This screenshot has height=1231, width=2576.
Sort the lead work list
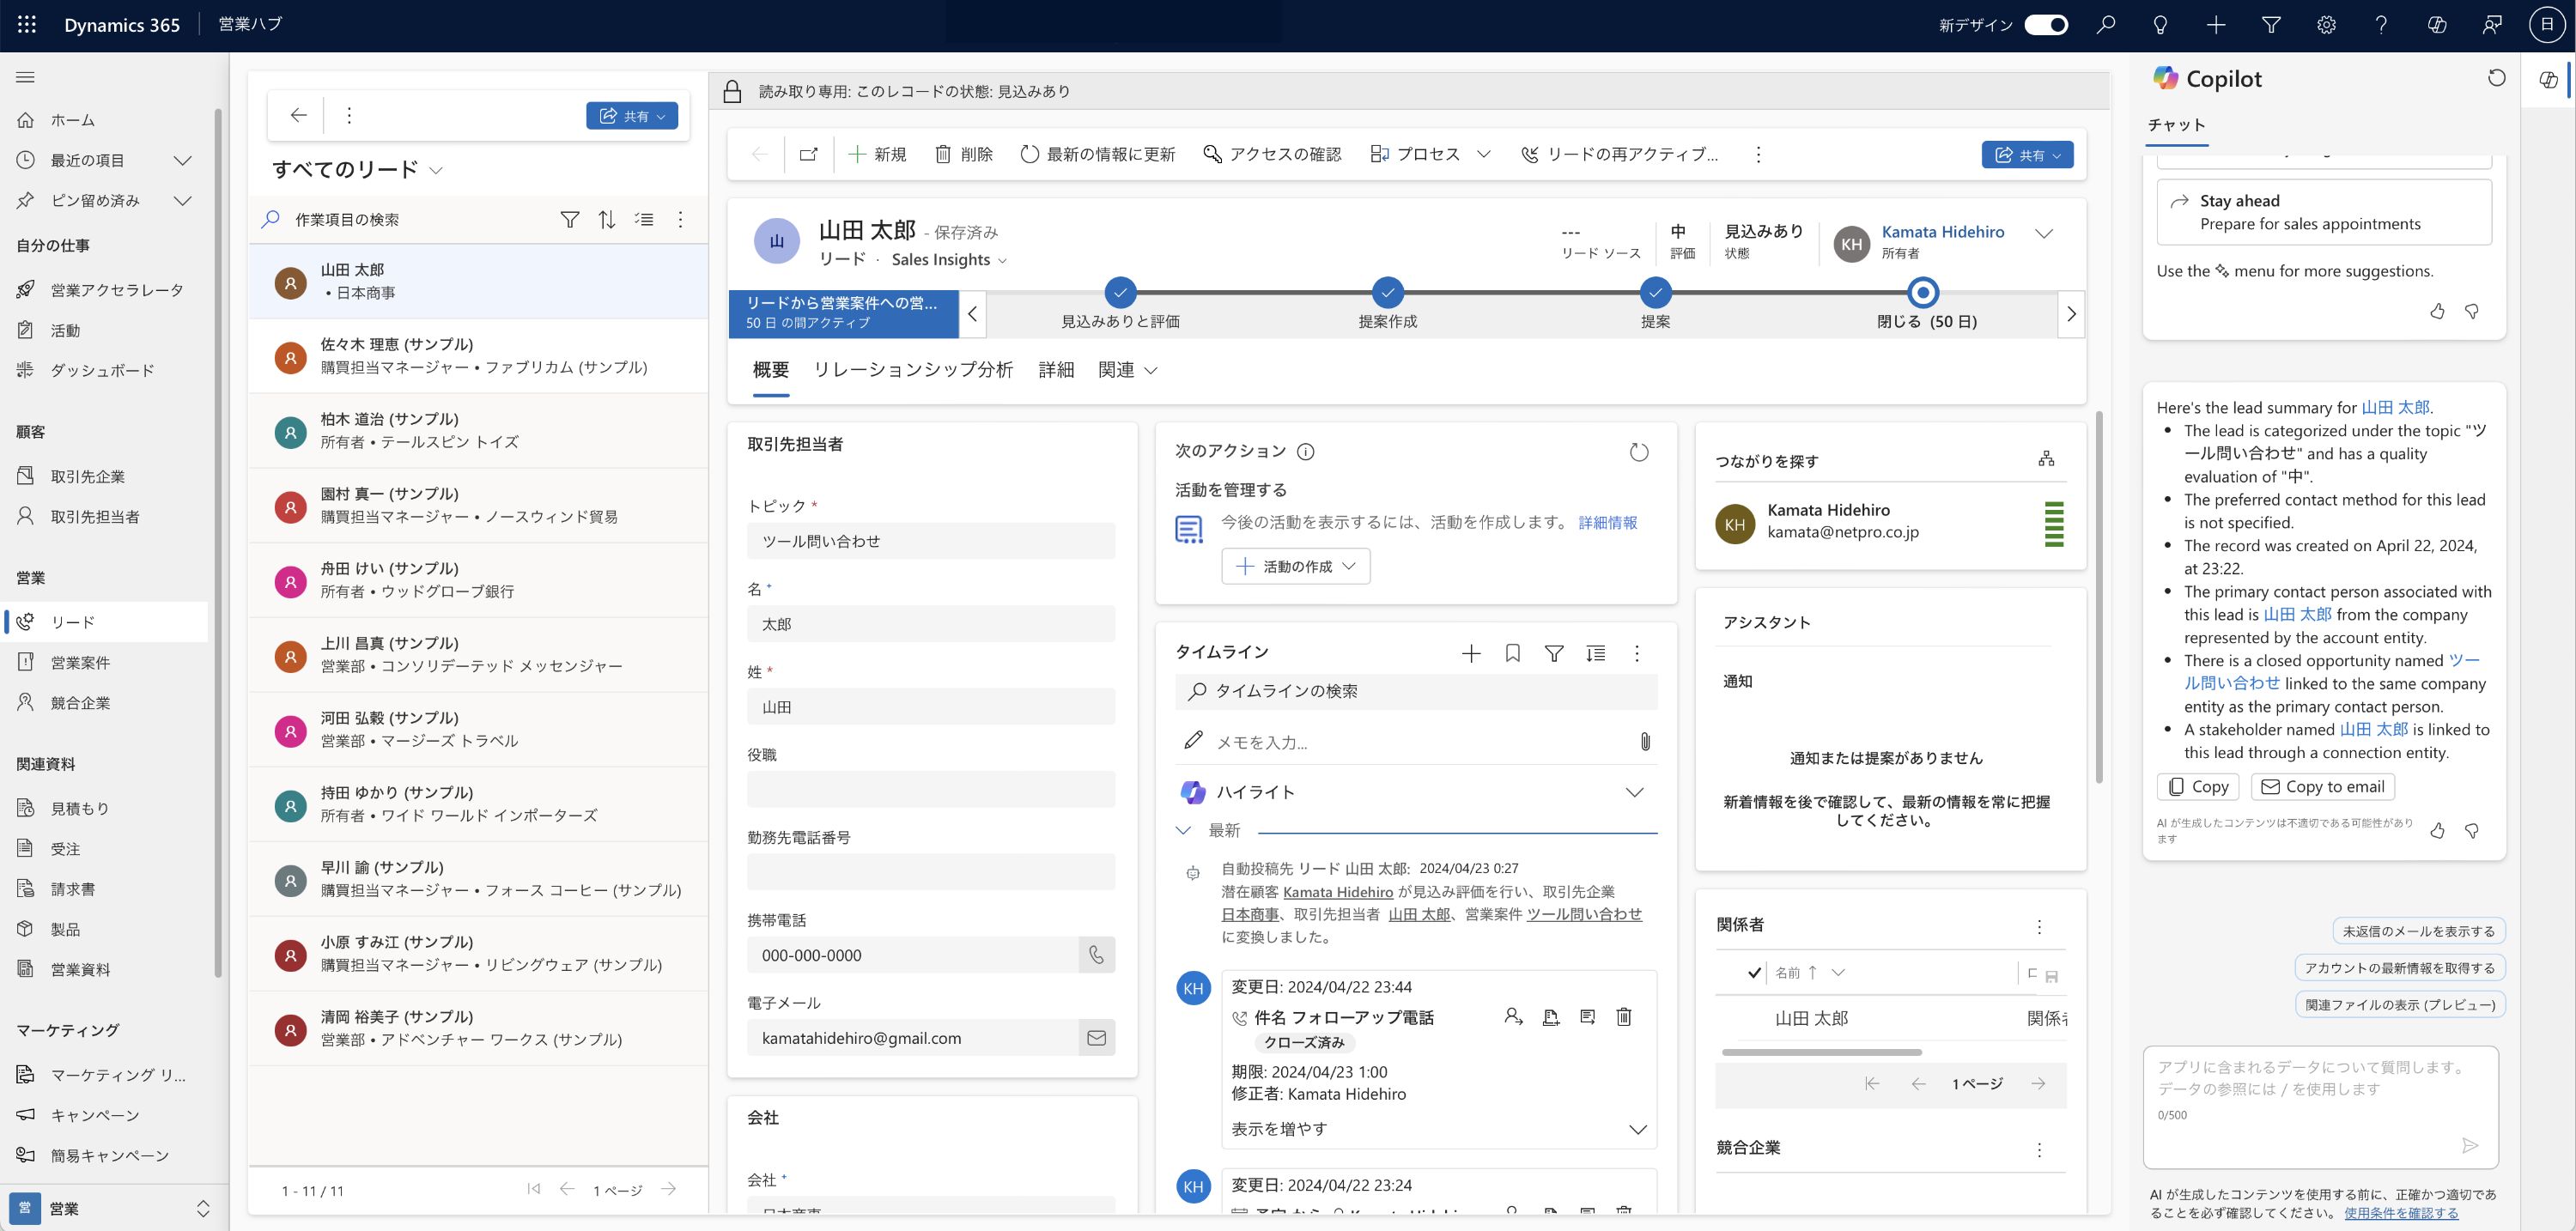point(607,219)
